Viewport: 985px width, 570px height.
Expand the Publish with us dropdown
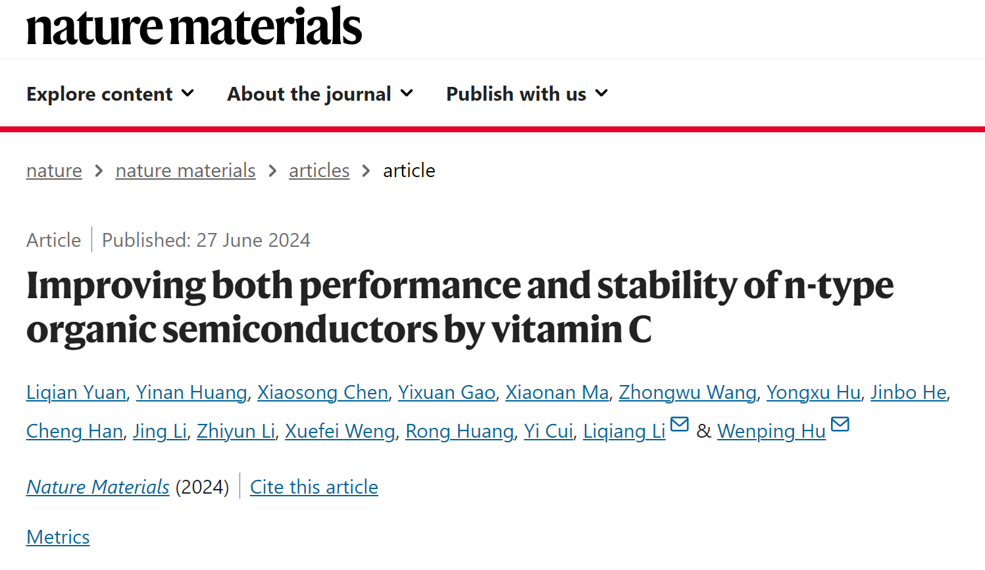[526, 94]
